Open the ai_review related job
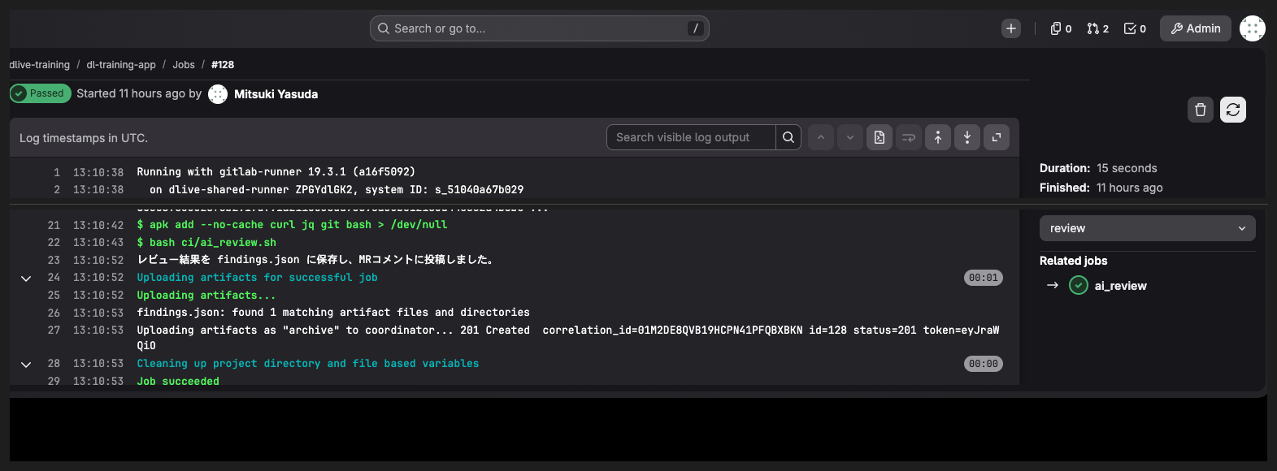Image resolution: width=1277 pixels, height=471 pixels. (1120, 286)
